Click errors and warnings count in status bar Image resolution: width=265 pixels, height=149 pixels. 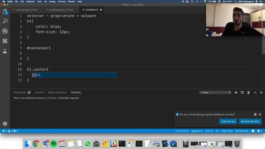tap(10, 131)
